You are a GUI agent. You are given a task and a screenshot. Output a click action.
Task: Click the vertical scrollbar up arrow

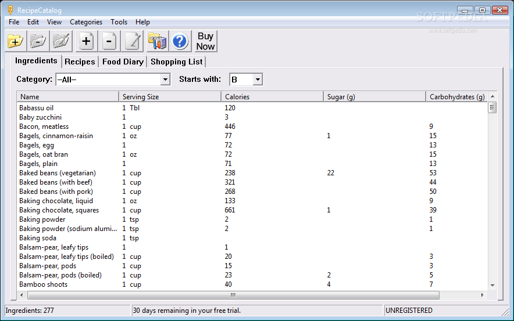tap(492, 96)
